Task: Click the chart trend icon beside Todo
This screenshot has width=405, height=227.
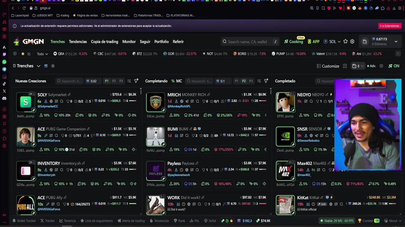Action: coord(29,54)
